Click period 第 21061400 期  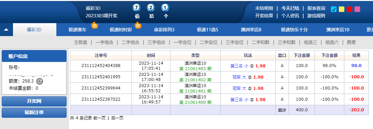(x=195, y=102)
